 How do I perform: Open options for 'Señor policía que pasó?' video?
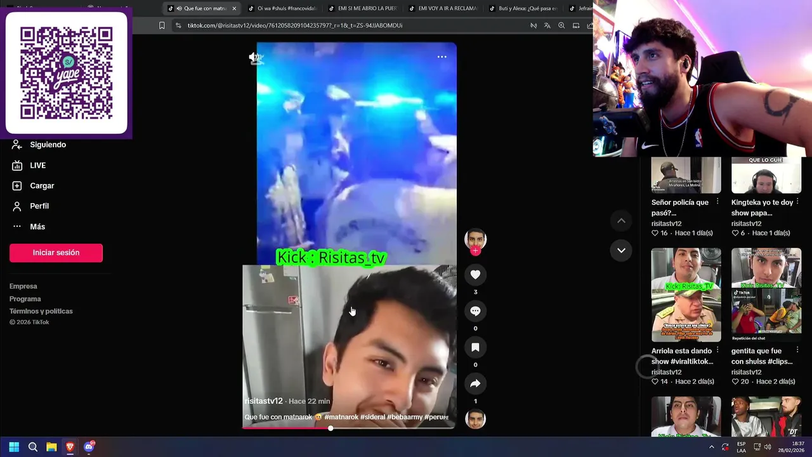717,202
